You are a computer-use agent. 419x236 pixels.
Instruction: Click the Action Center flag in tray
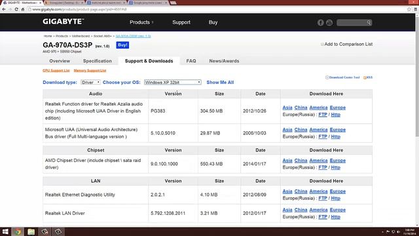(388, 231)
